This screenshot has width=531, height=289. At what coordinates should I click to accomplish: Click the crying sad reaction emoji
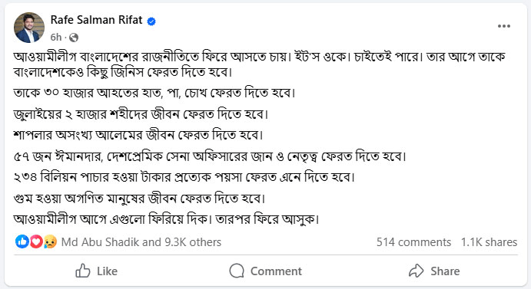50,241
